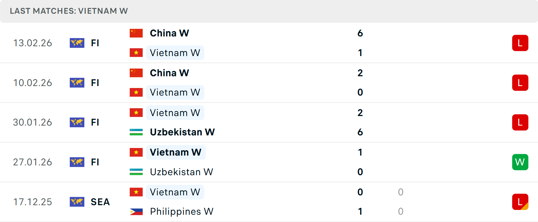Click the China flag in the 13.02.26 match
Viewport: 538px width, 222px height.
click(136, 33)
